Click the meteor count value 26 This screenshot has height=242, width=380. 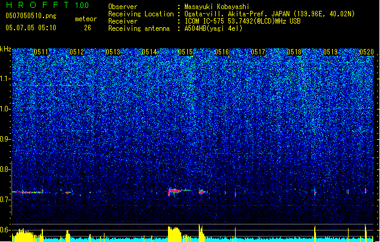coord(88,28)
